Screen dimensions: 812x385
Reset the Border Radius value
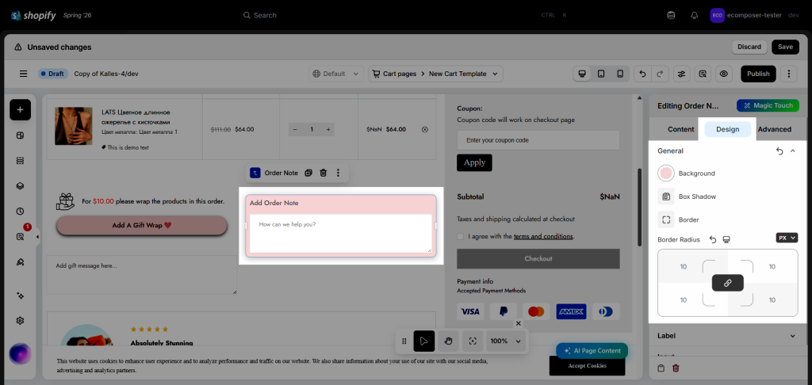[713, 239]
